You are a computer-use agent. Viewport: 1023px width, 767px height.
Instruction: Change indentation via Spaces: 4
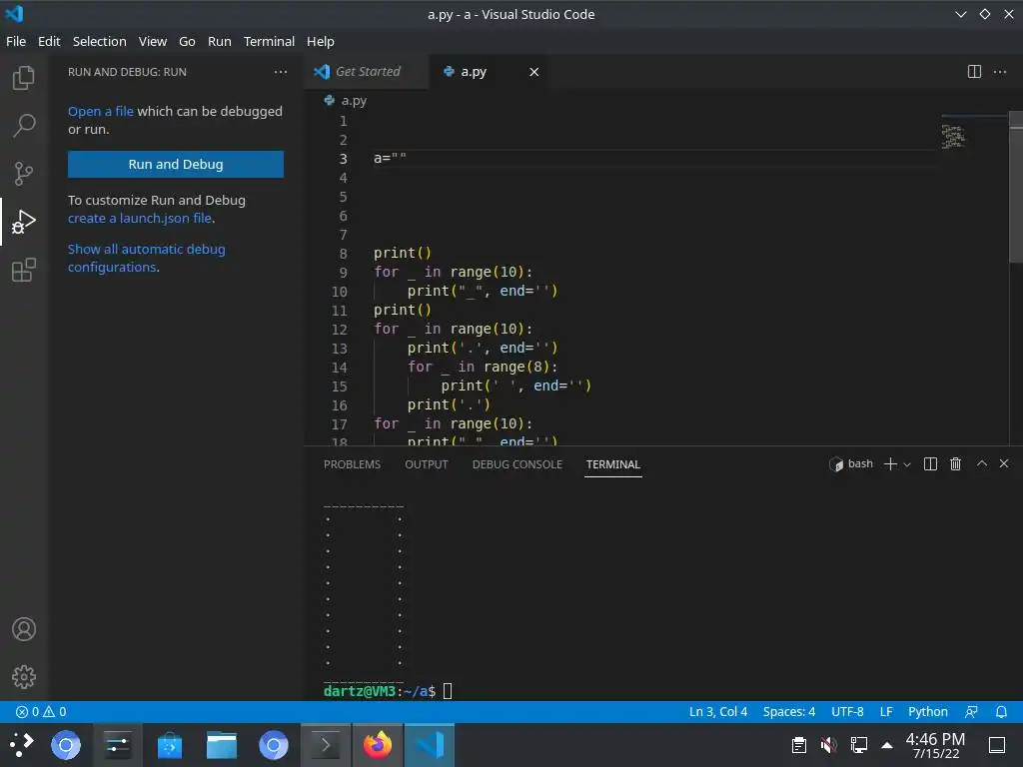[x=789, y=711]
